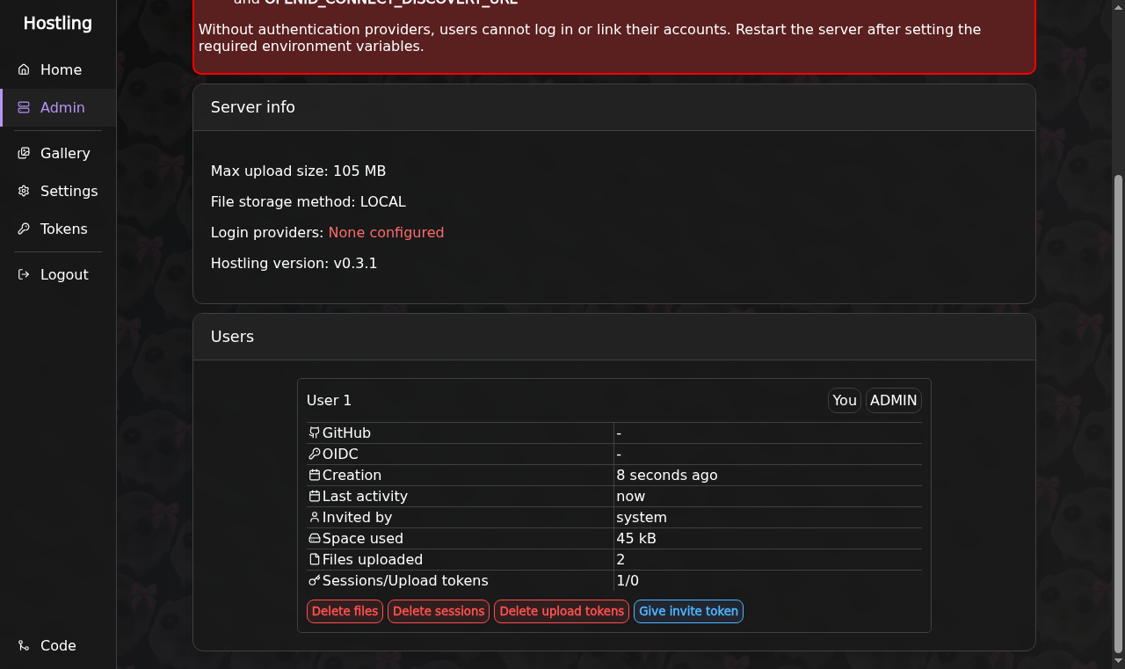Click the calendar icon beside Last activity
This screenshot has height=669, width=1125.
pos(315,496)
